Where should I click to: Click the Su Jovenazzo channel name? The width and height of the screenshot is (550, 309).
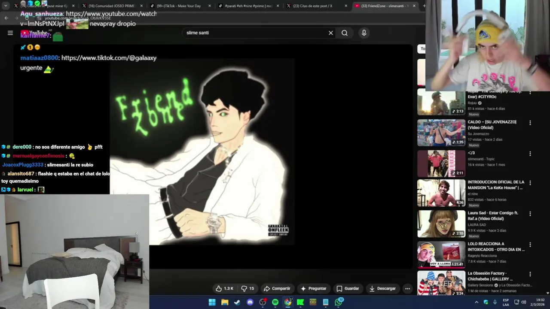[478, 134]
